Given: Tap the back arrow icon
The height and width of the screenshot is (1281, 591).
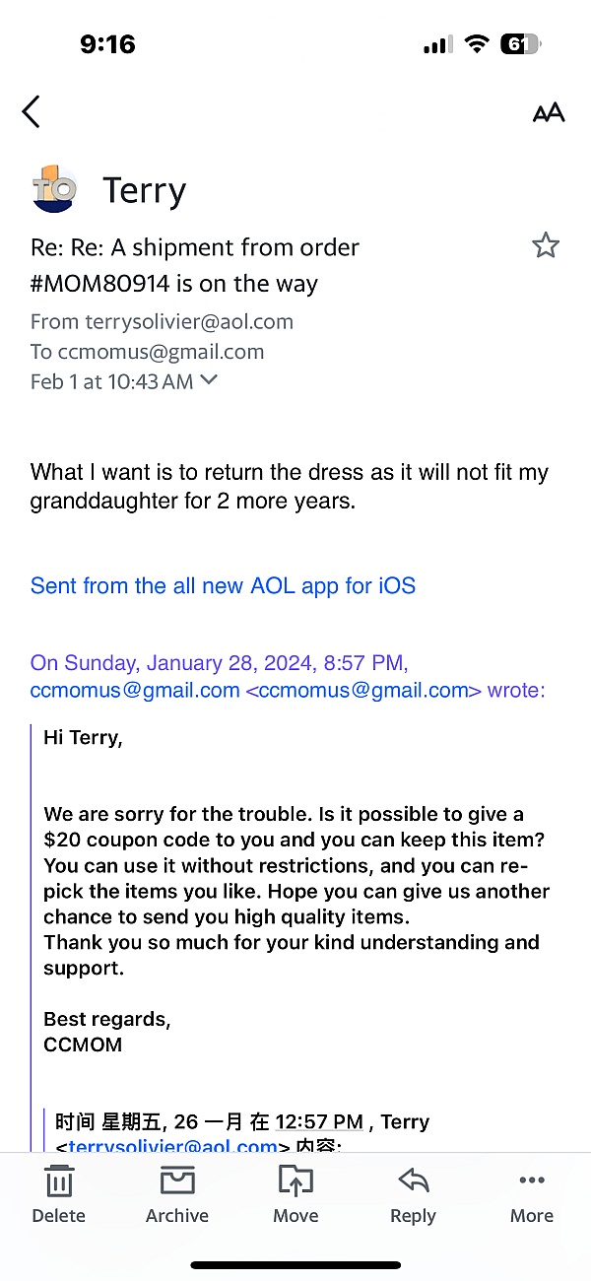Looking at the screenshot, I should pyautogui.click(x=32, y=111).
